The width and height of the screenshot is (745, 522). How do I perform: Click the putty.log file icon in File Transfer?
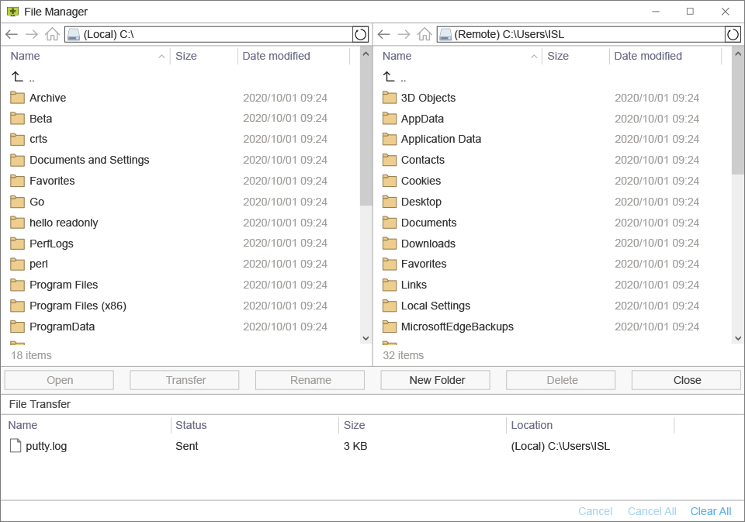tap(14, 446)
